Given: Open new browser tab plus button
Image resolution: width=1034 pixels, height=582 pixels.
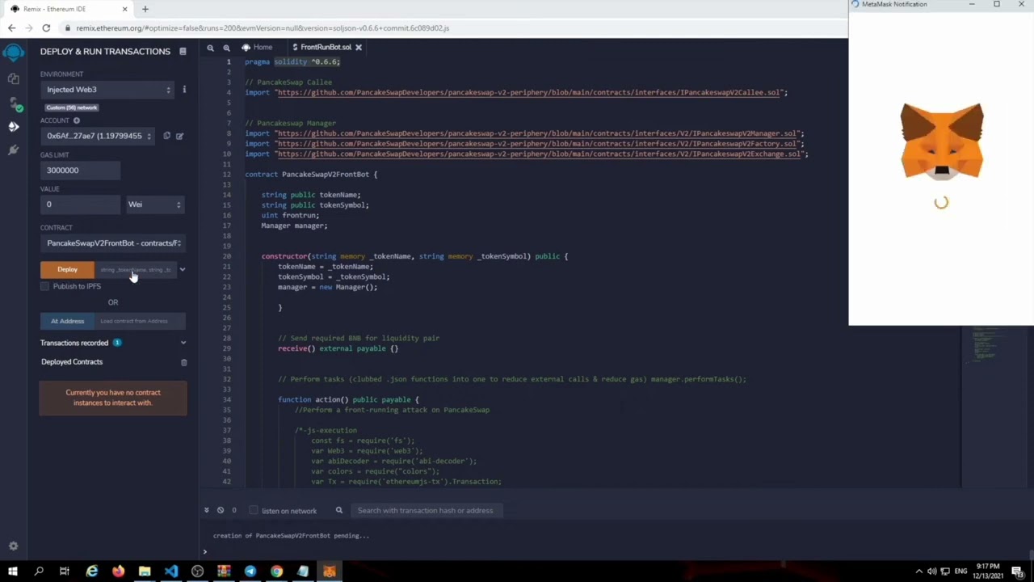Looking at the screenshot, I should coord(145,9).
